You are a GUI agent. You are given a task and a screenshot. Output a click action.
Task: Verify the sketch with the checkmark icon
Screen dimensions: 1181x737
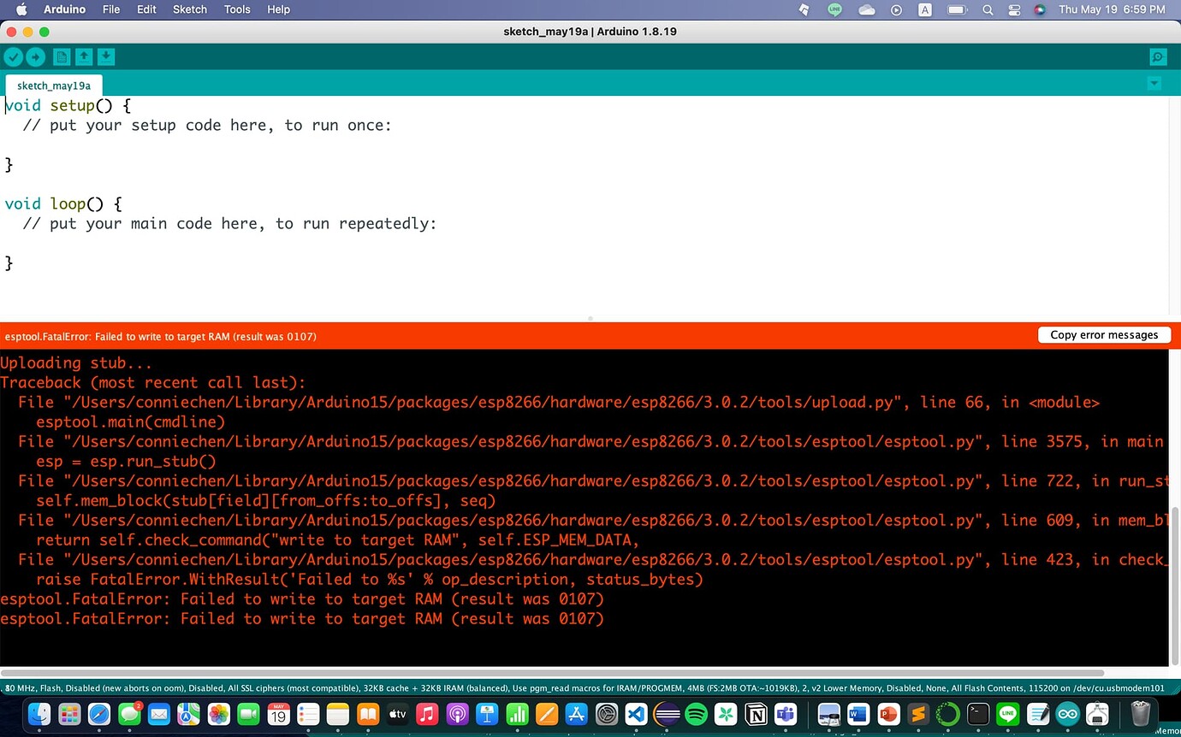point(14,56)
